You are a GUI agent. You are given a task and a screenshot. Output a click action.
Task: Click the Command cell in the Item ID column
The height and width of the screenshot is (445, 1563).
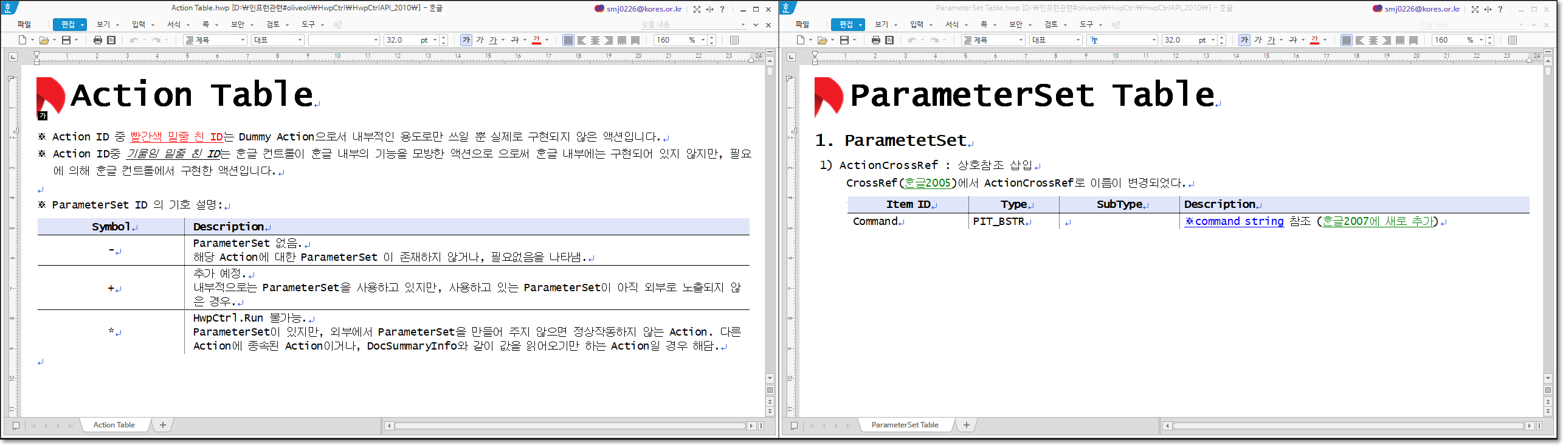coord(908,221)
